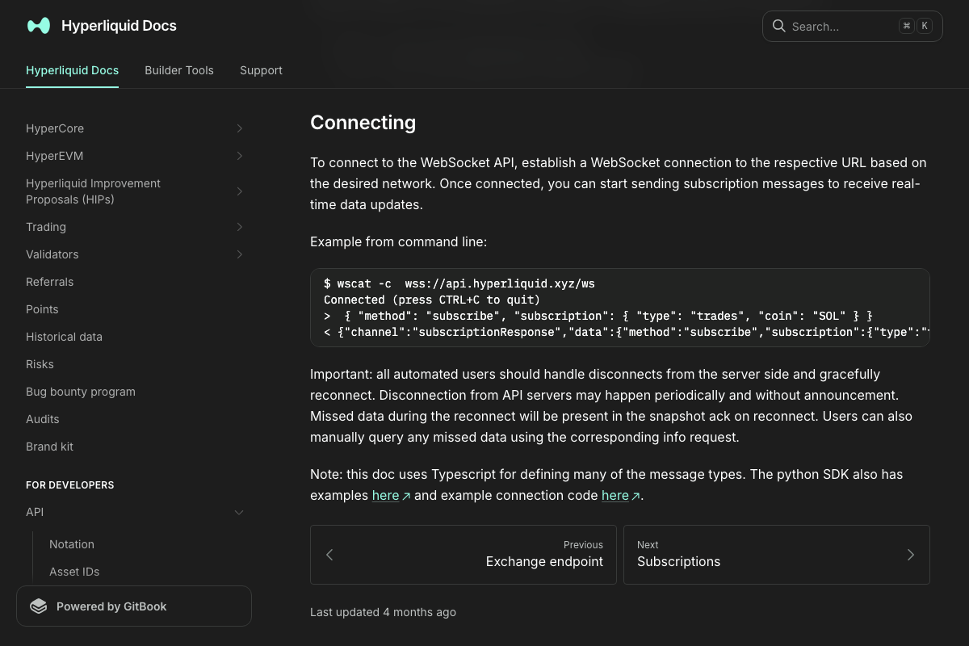Click the Hyperliquid logo icon
Viewport: 969px width, 646px height.
coord(39,26)
